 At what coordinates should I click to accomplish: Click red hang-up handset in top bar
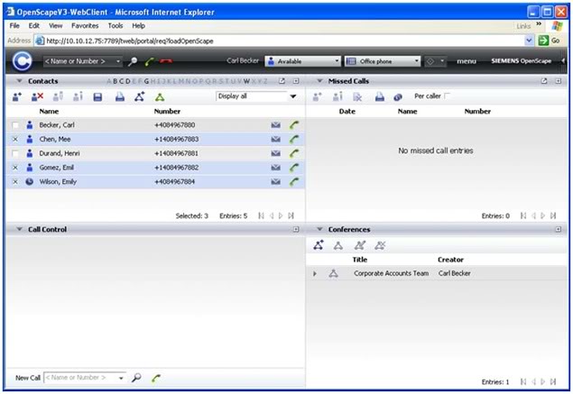coord(165,61)
